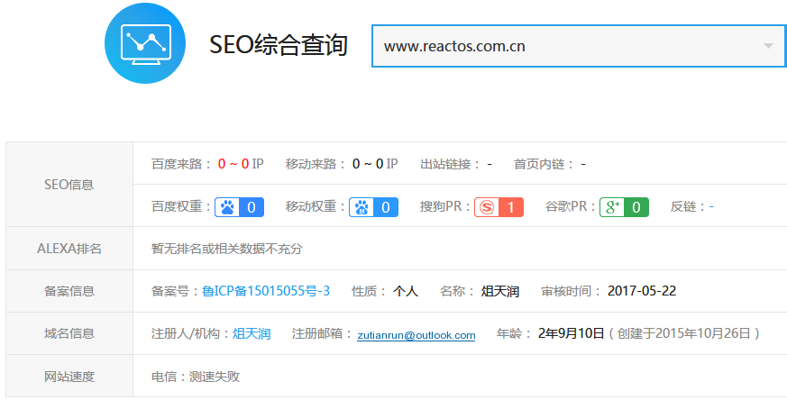This screenshot has width=787, height=400.
Task: Open registrant 俎天润 link in 域名信息
Action: coord(252,333)
